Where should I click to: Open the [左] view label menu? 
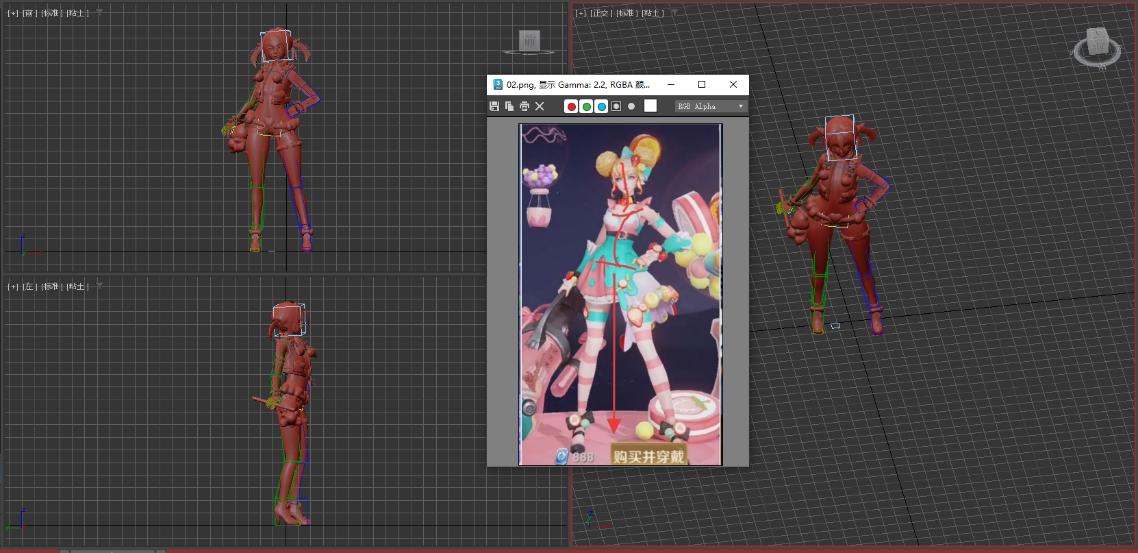(x=29, y=286)
